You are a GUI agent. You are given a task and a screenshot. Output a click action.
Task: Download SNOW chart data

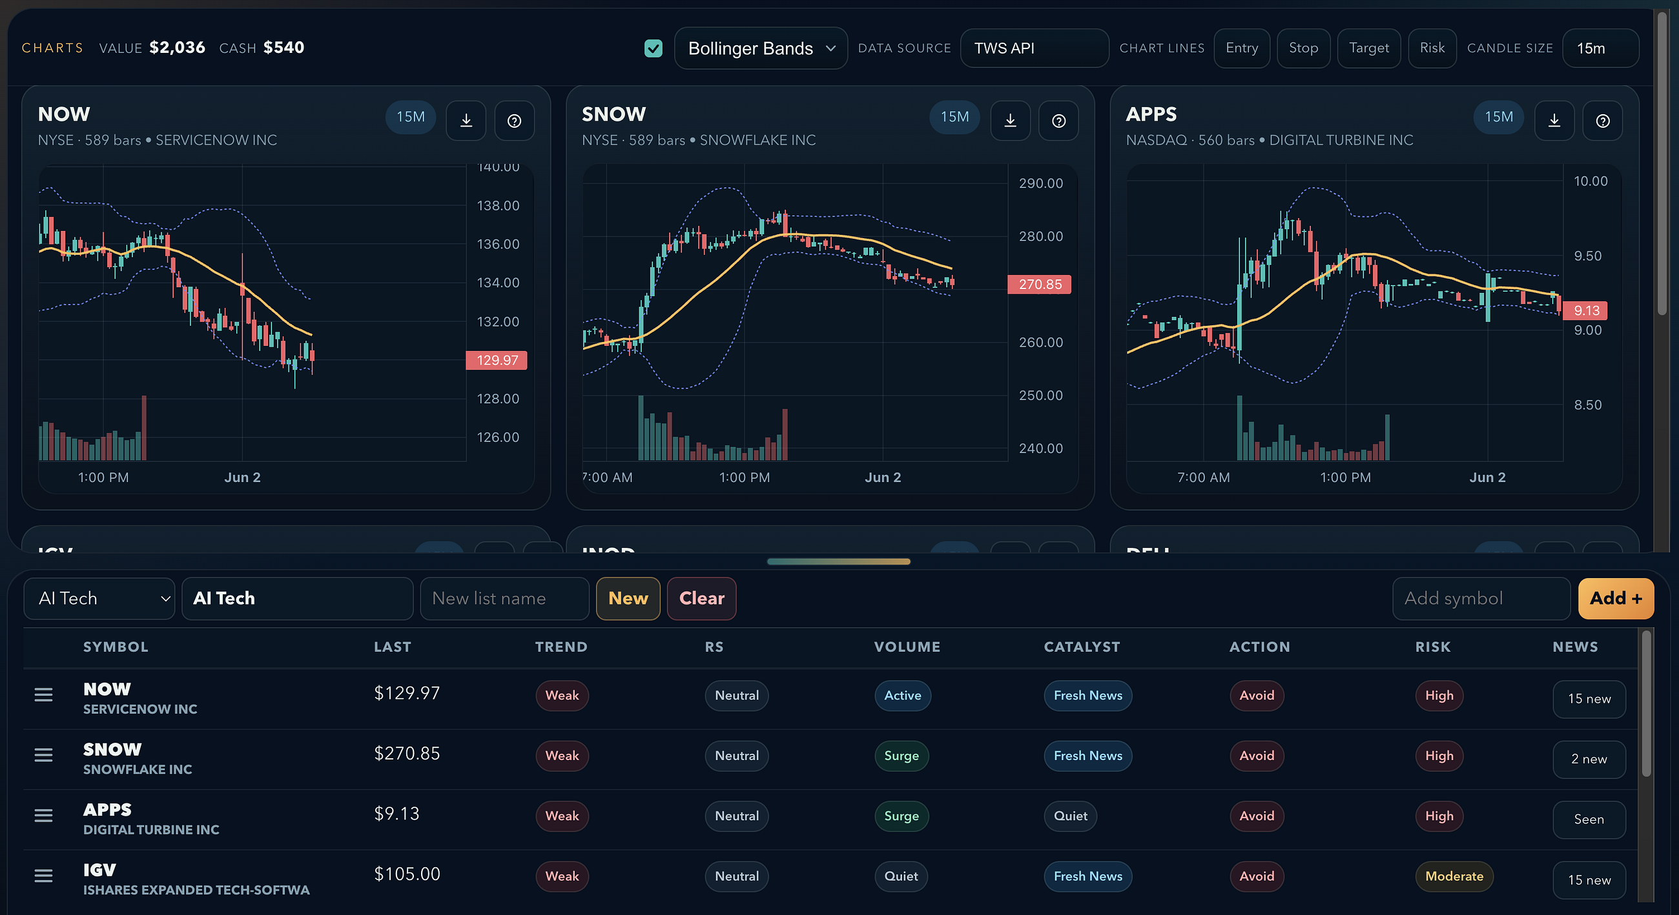pyautogui.click(x=1010, y=121)
